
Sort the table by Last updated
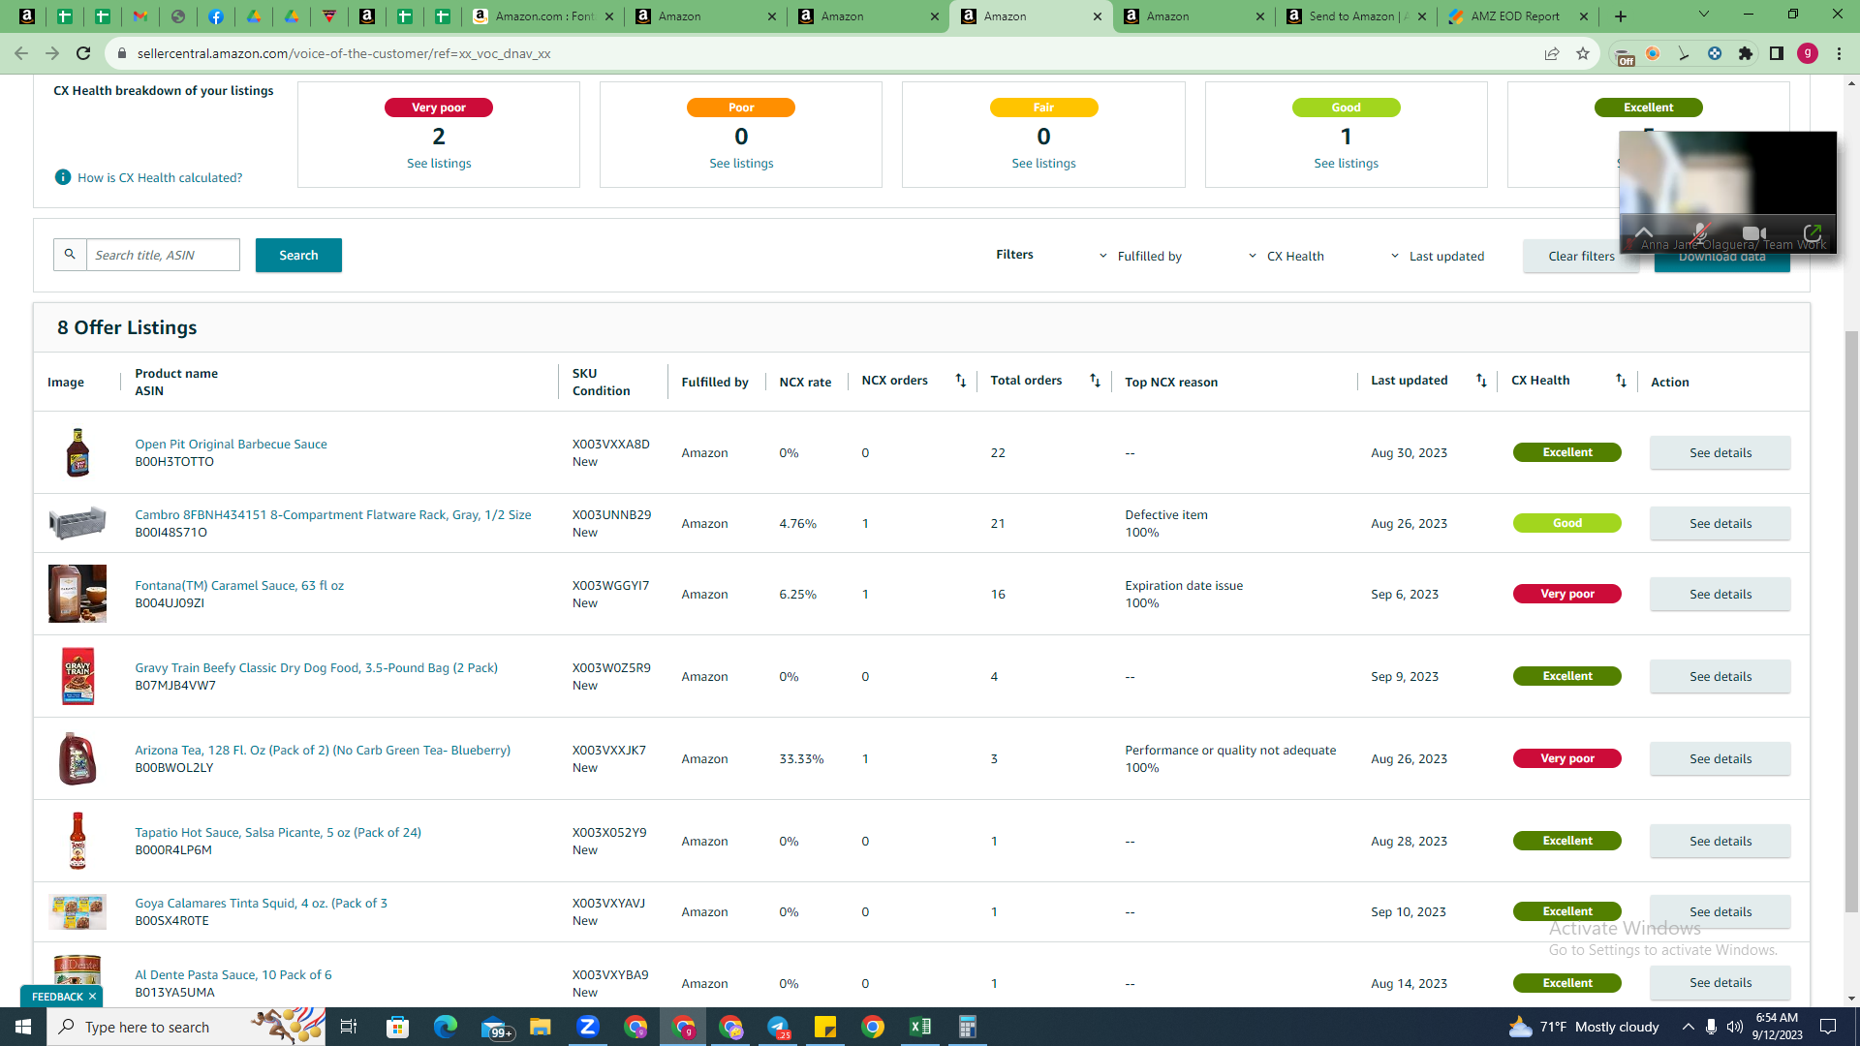[1481, 381]
